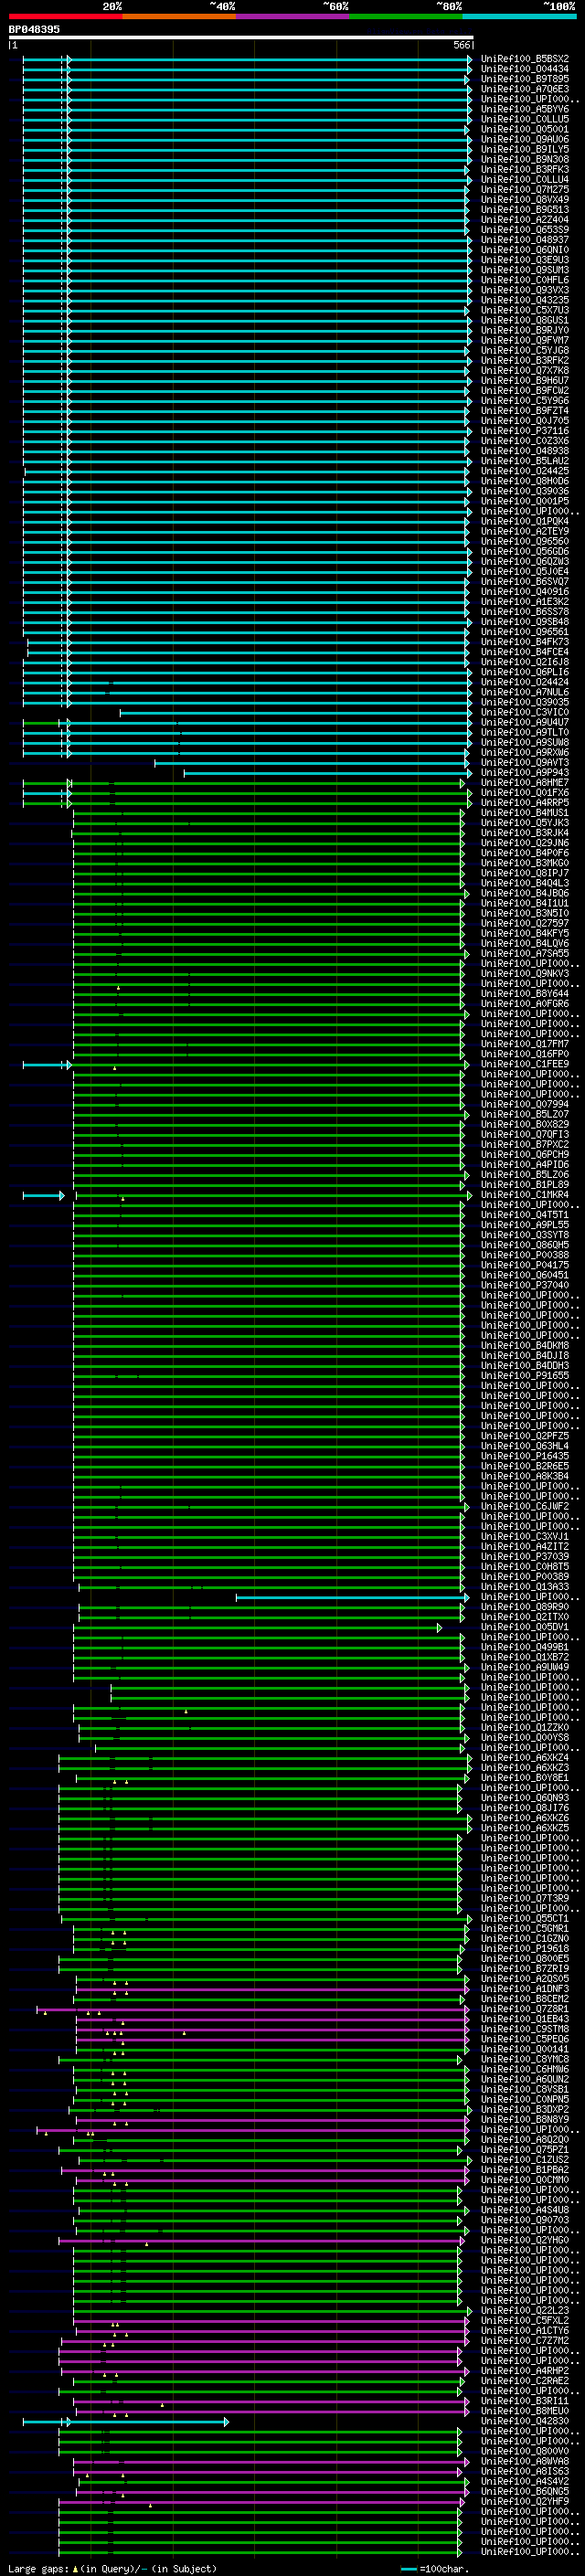Screen dimensions: 585x2576
Task: Select UniRef100_P37116 entry
Action: 525,431
